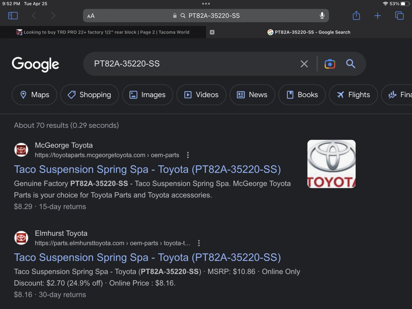412x309 pixels.
Task: Close the tab with the X icon
Action: click(x=212, y=32)
